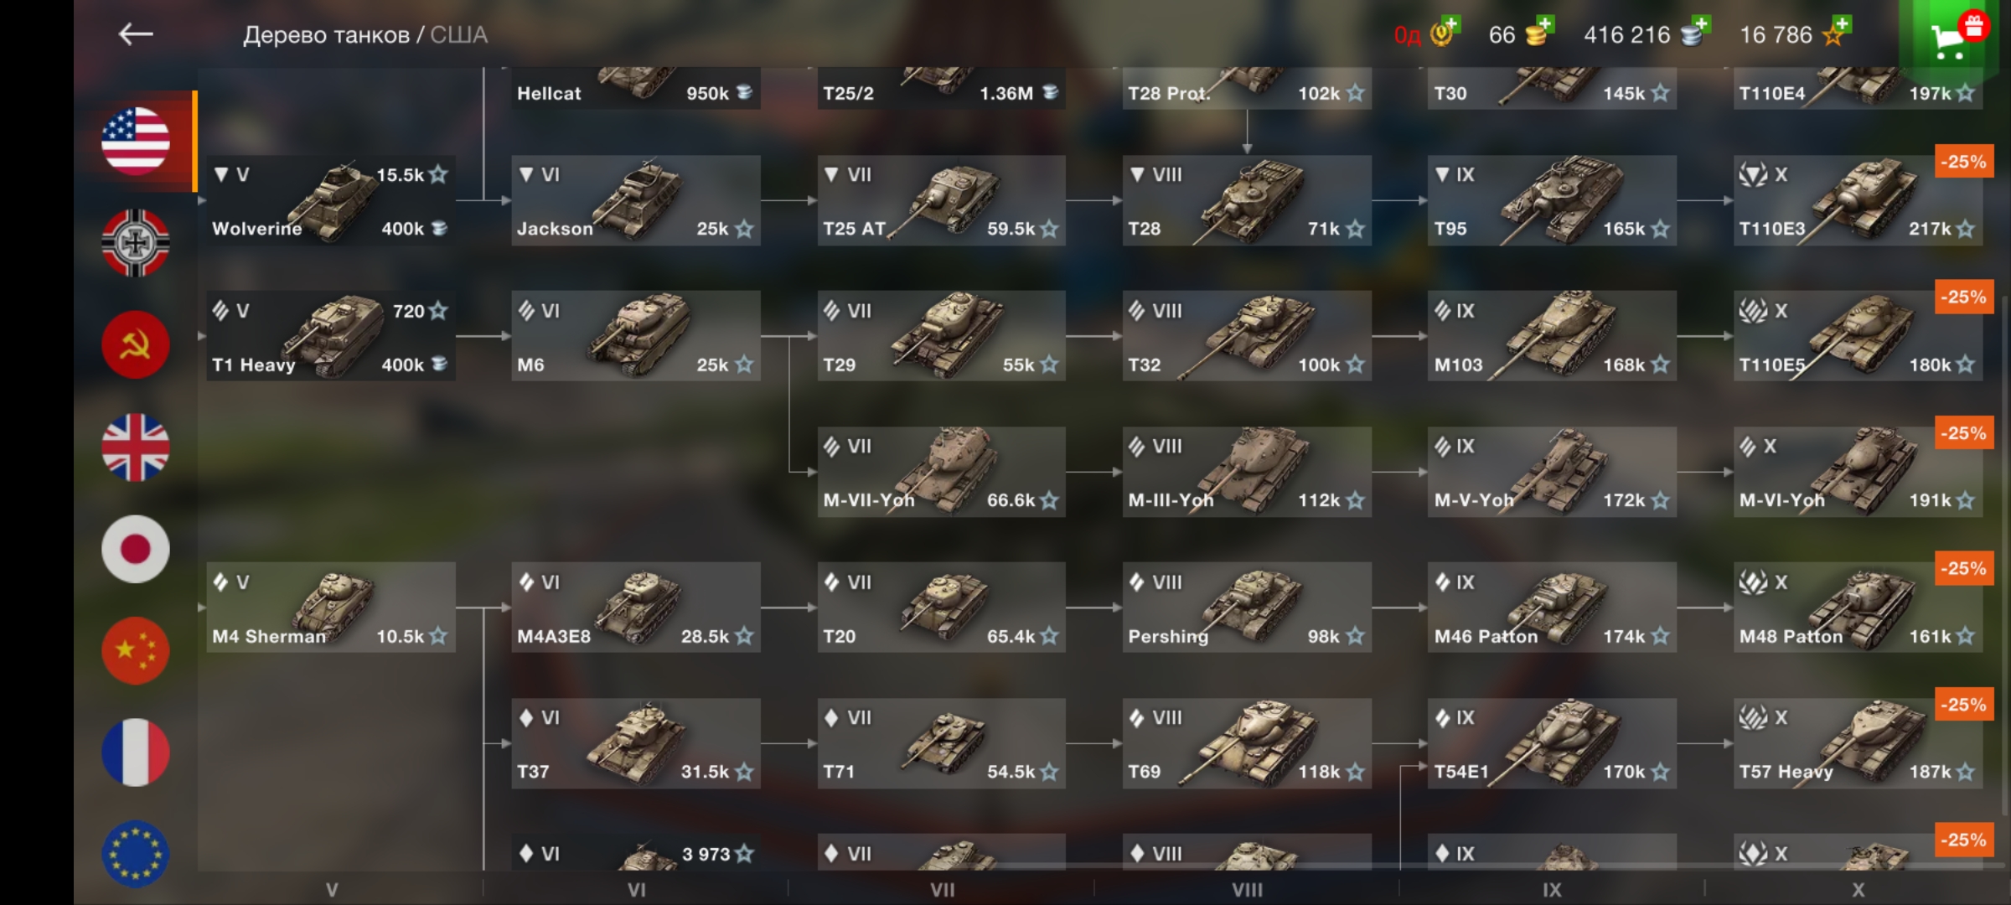Select the USSR flag nation
Viewport: 2011px width, 905px height.
[136, 344]
